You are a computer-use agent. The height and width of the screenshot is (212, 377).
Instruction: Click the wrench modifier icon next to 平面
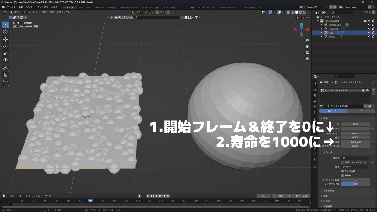pyautogui.click(x=339, y=33)
